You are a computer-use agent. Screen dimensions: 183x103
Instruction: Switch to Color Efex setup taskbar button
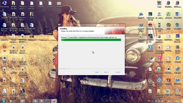(x=54, y=101)
